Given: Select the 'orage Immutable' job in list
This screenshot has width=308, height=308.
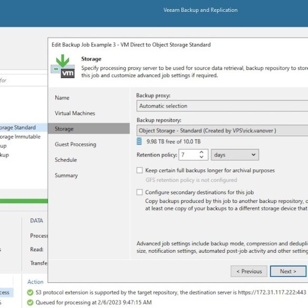Looking at the screenshot, I should [x=20, y=136].
